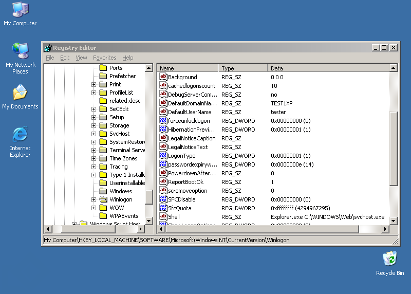Open the File menu

click(x=50, y=58)
